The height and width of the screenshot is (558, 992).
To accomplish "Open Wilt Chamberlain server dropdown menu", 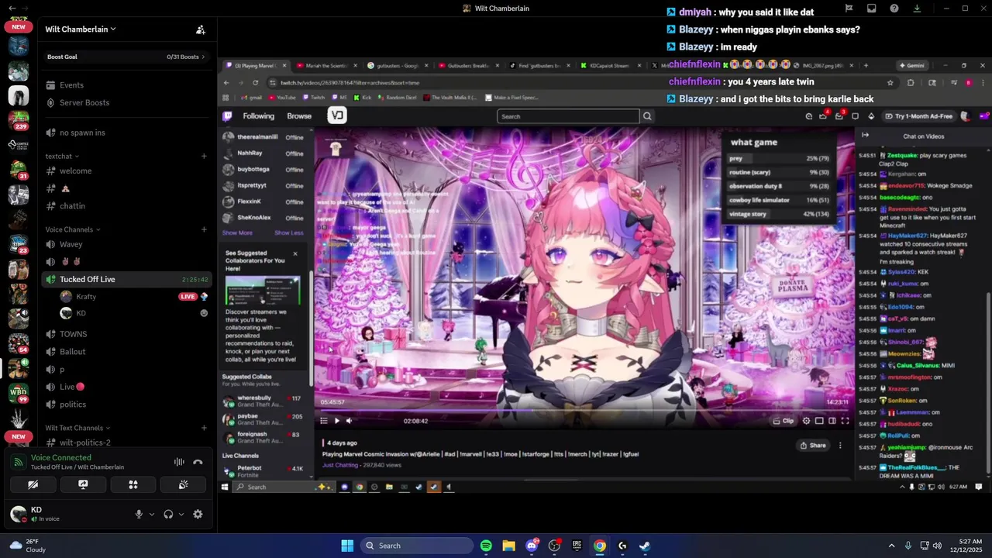I will point(81,29).
